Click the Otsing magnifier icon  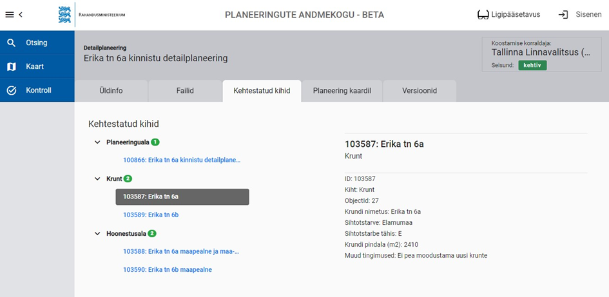click(x=12, y=43)
